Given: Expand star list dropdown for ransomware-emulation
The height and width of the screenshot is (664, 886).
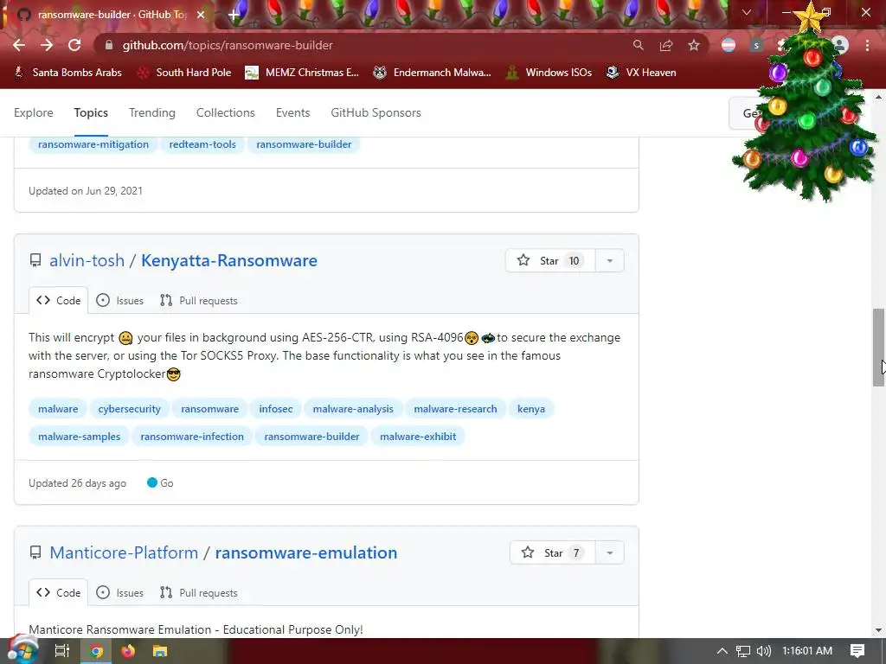Looking at the screenshot, I should [610, 552].
